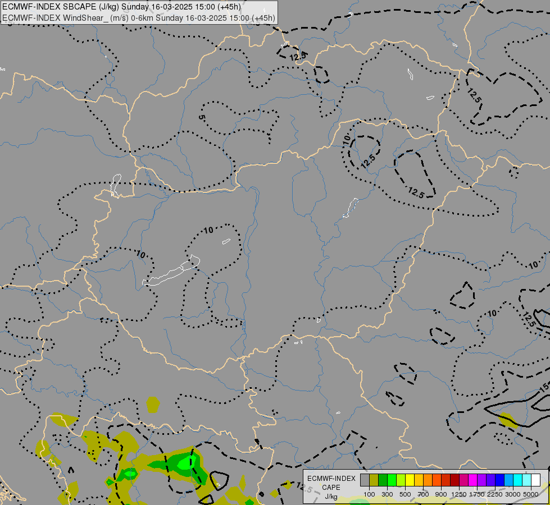Click the pure yellow legend swatch
Viewport: 550px width, 505px height.
[x=410, y=480]
